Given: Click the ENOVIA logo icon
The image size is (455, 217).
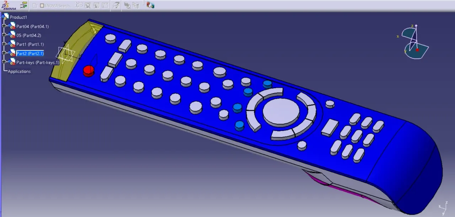Looking at the screenshot, I should pyautogui.click(x=9, y=5).
